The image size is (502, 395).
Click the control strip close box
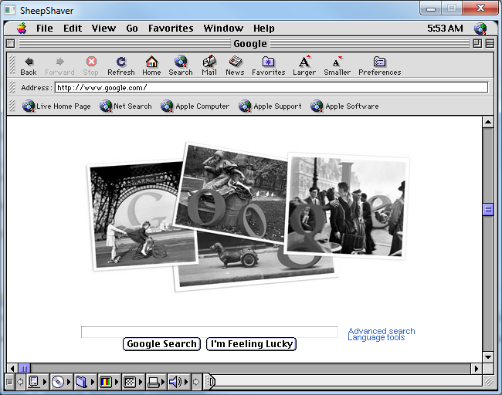pyautogui.click(x=9, y=382)
